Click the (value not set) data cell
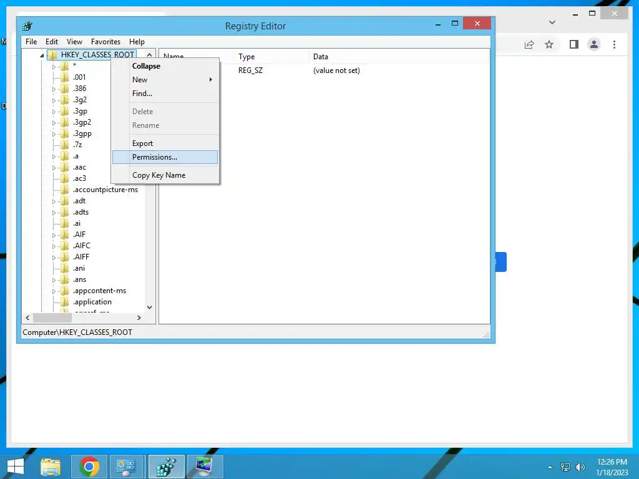This screenshot has height=479, width=639. point(336,70)
